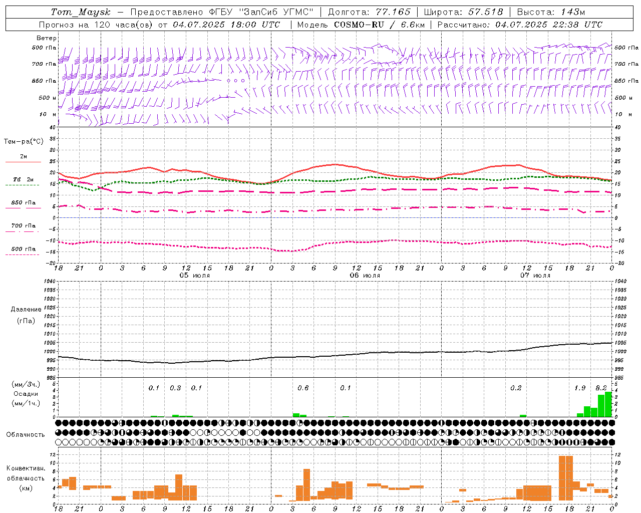Image resolution: width=641 pixels, height=513 pixels.
Task: Click the tallest green precipitation bar
Action: (x=608, y=404)
